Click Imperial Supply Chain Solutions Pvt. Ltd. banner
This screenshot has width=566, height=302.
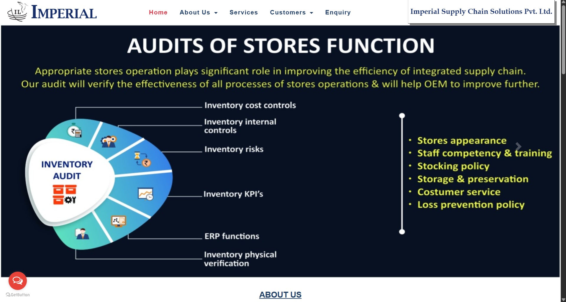pyautogui.click(x=481, y=11)
